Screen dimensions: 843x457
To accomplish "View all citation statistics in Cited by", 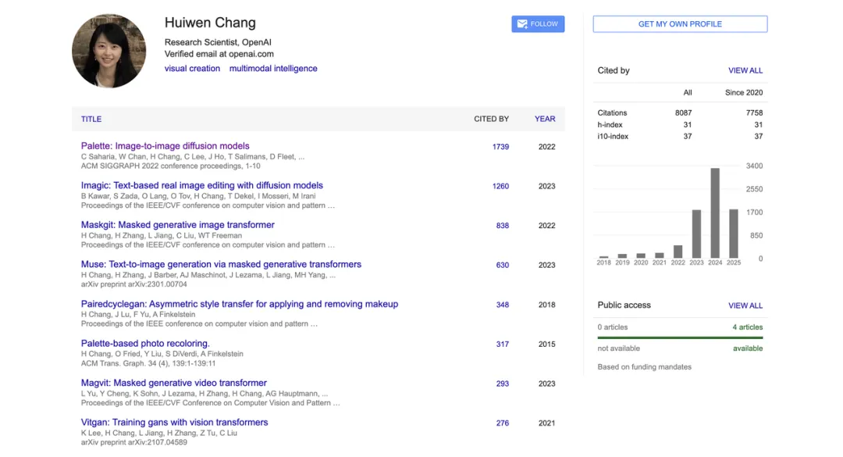I will coord(745,70).
